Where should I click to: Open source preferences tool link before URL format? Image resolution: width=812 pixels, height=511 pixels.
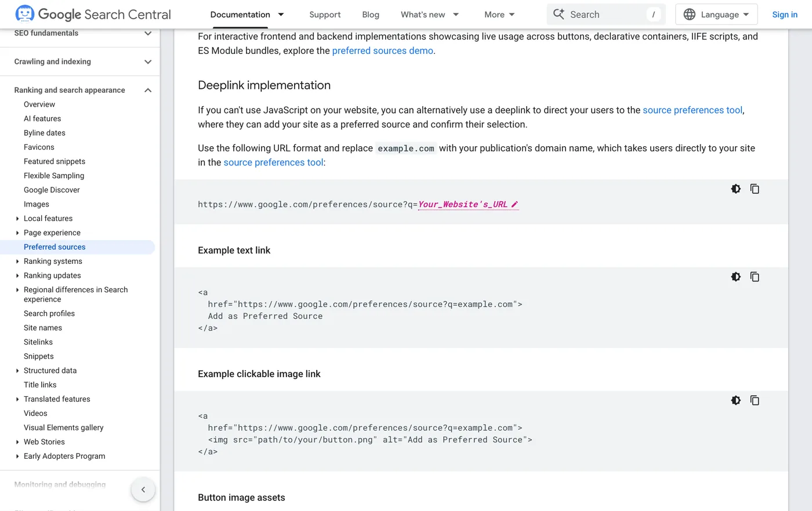pos(273,162)
